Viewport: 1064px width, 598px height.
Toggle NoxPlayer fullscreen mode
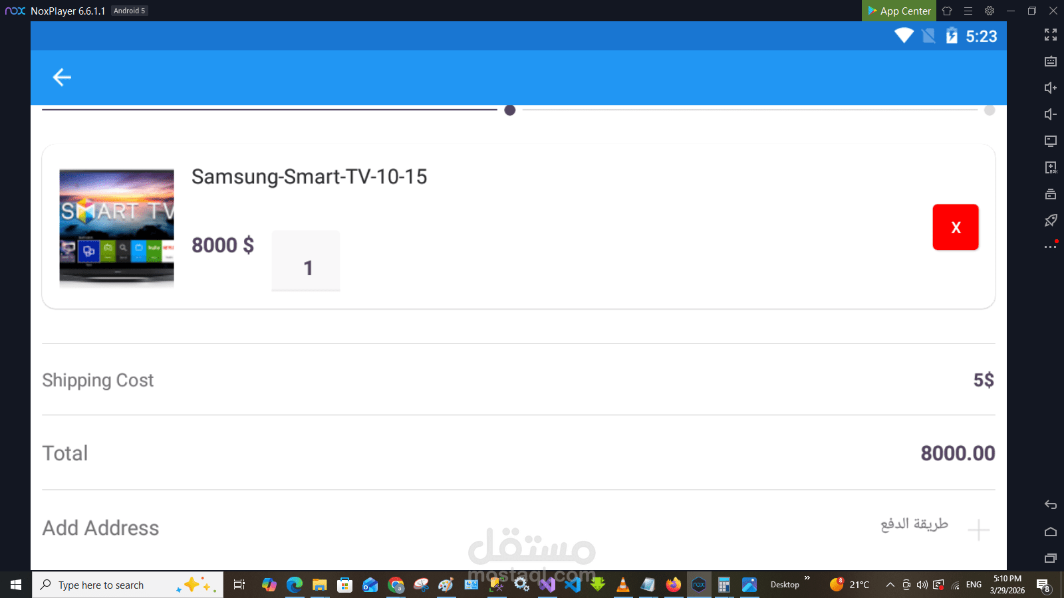[1051, 35]
